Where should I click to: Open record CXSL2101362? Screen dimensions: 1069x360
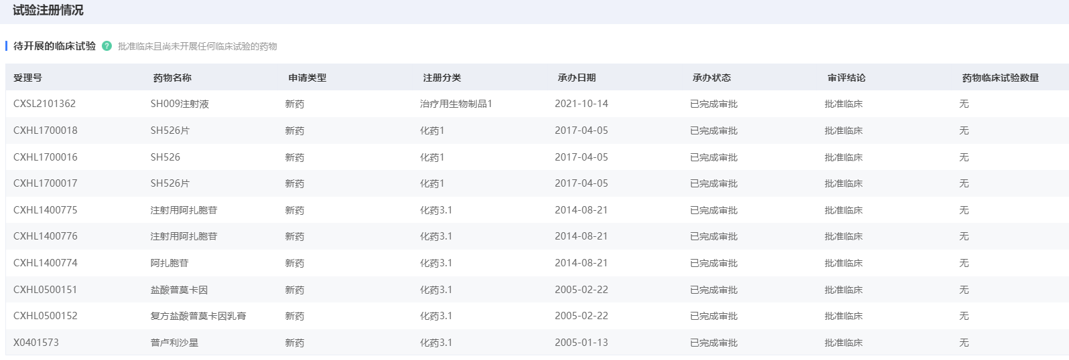pos(44,104)
